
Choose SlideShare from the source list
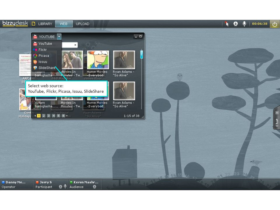coord(47,68)
